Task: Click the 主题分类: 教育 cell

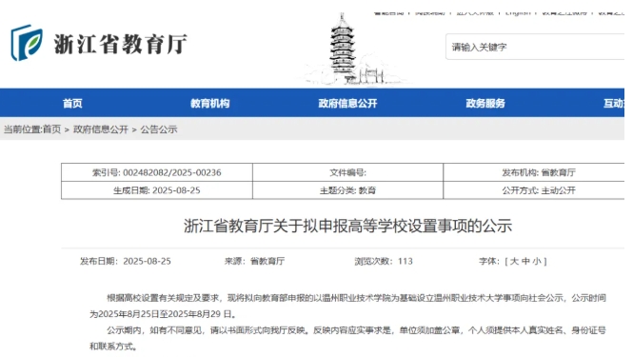Action: [347, 190]
